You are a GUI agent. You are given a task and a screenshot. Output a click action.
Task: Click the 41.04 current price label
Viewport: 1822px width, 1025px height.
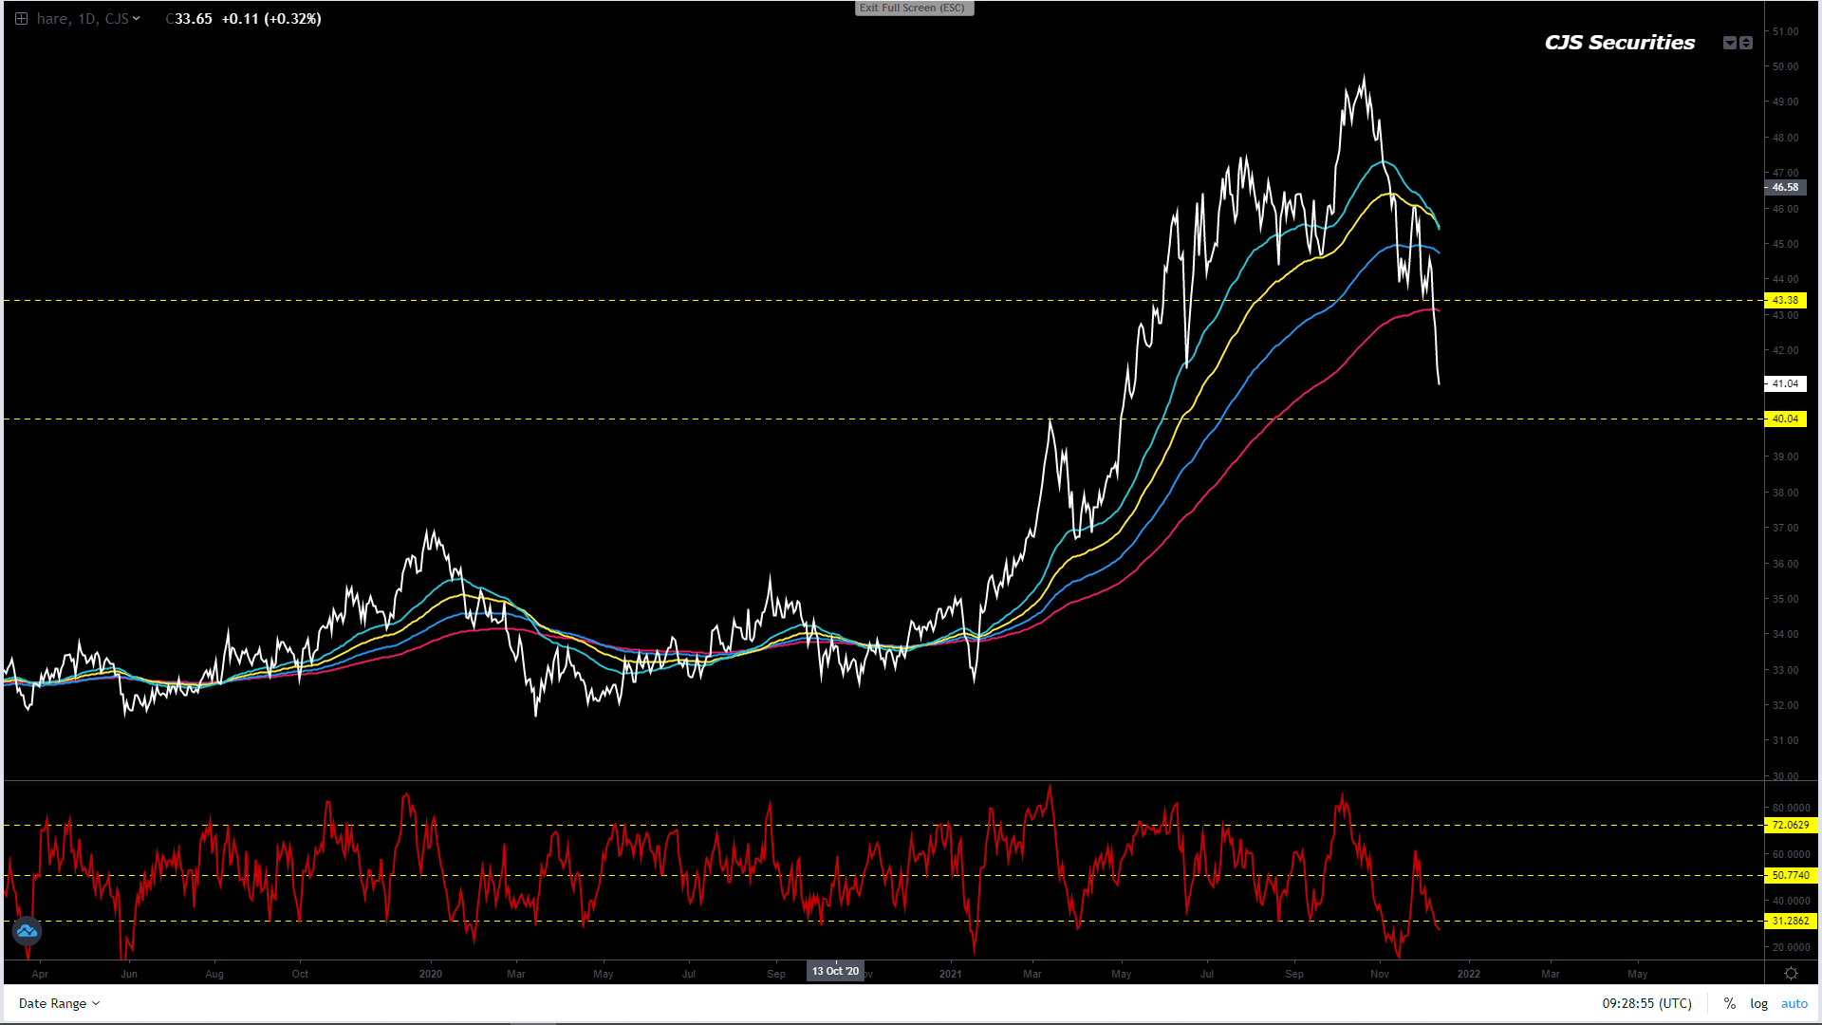[x=1785, y=384]
